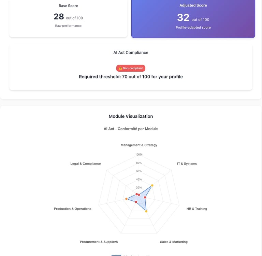This screenshot has height=256, width=262.
Task: Click the HR & Training axis label
Action: [x=196, y=209]
